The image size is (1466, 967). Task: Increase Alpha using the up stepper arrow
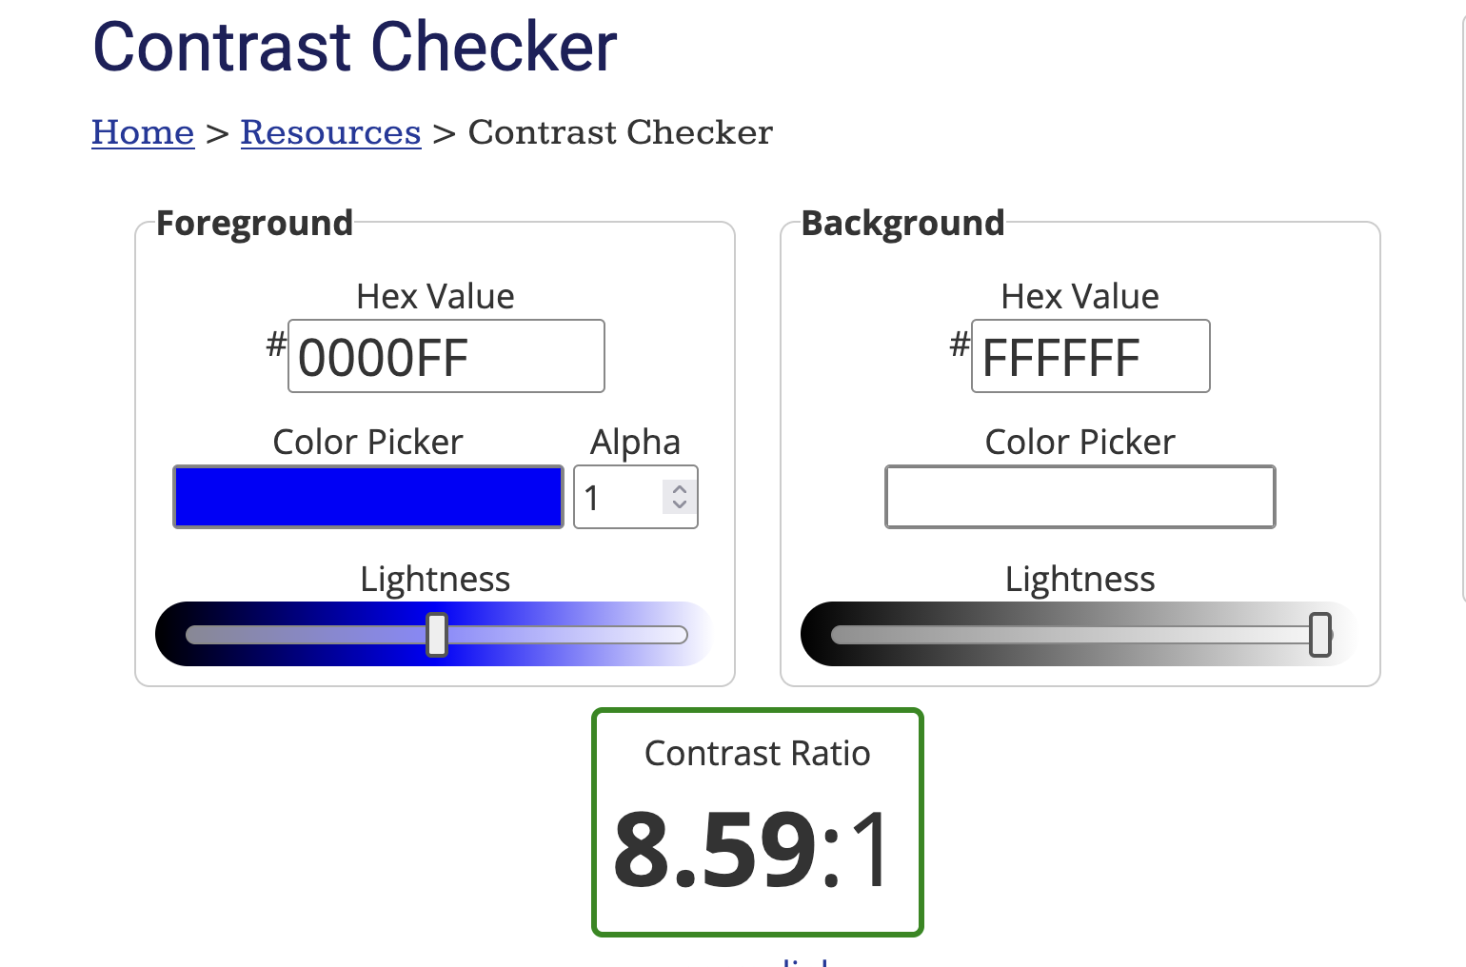680,489
